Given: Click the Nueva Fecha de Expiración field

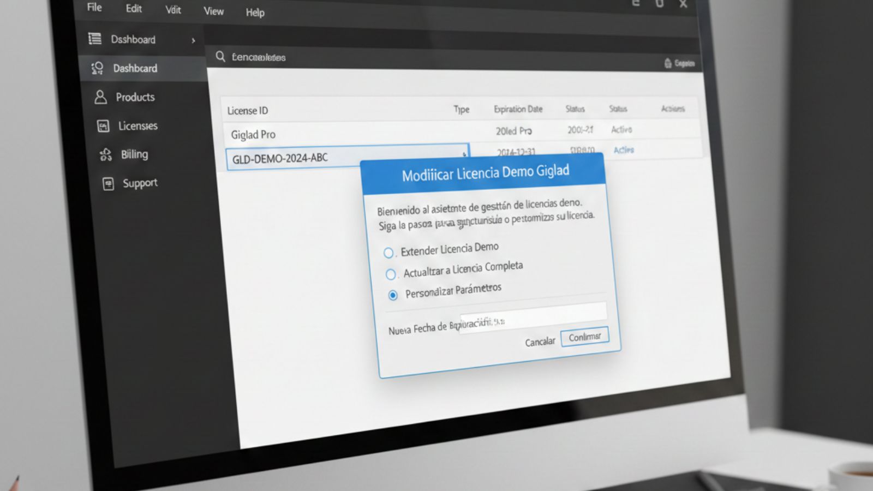Looking at the screenshot, I should 533,316.
